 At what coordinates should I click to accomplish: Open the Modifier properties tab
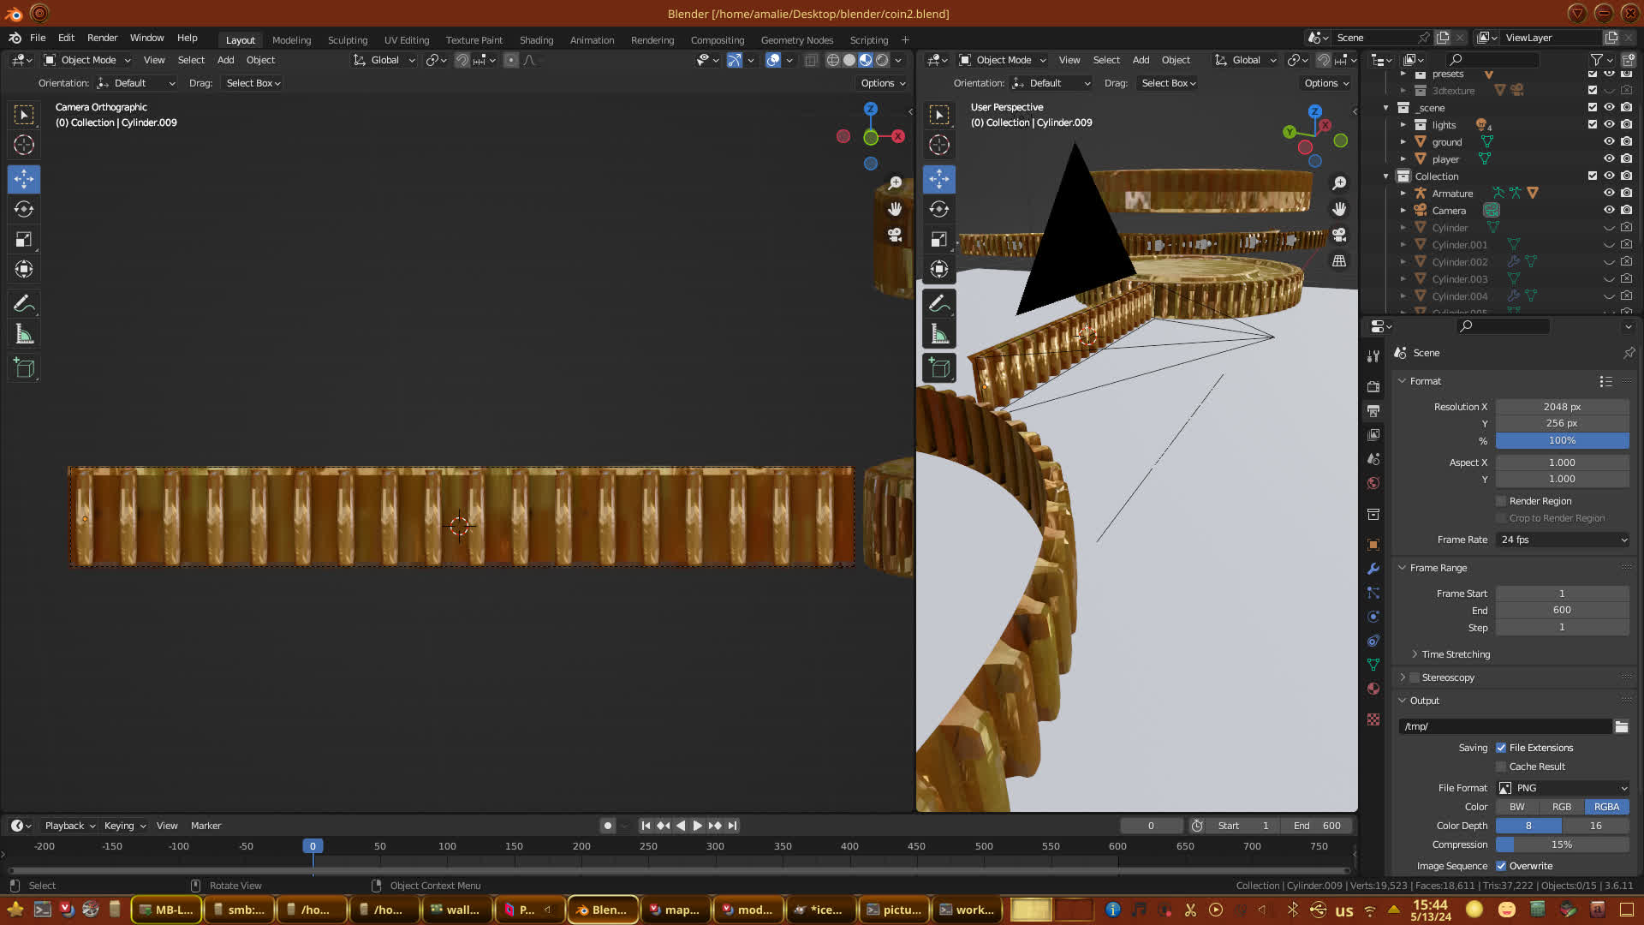click(1373, 569)
